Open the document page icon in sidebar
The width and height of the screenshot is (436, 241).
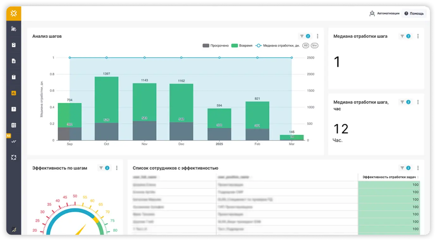(x=14, y=61)
